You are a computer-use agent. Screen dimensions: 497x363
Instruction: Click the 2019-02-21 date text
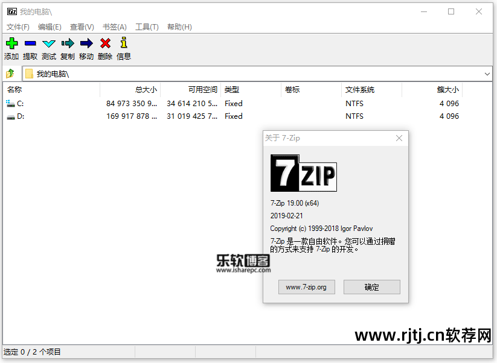pyautogui.click(x=286, y=216)
